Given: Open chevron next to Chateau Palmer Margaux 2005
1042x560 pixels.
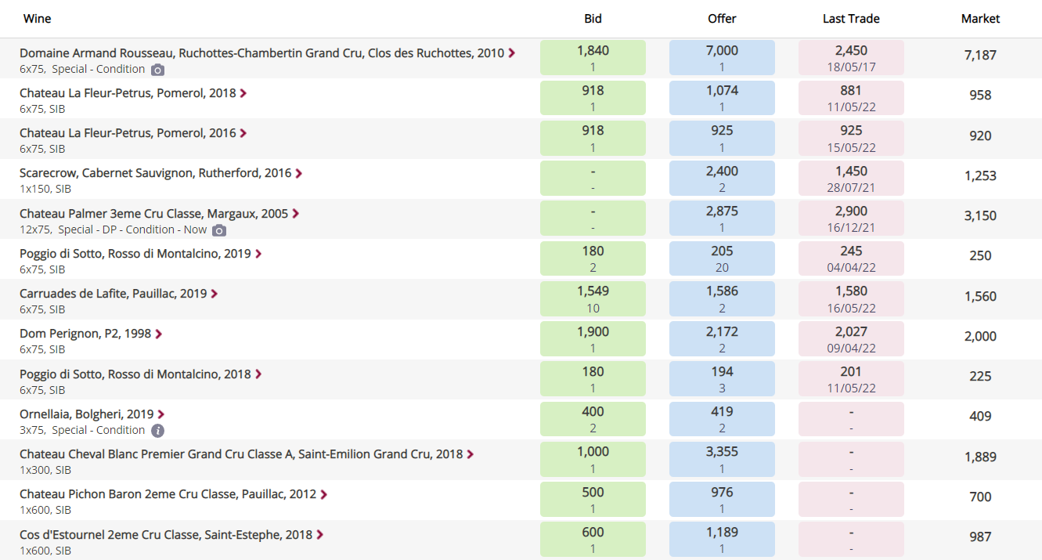Looking at the screenshot, I should pyautogui.click(x=296, y=214).
